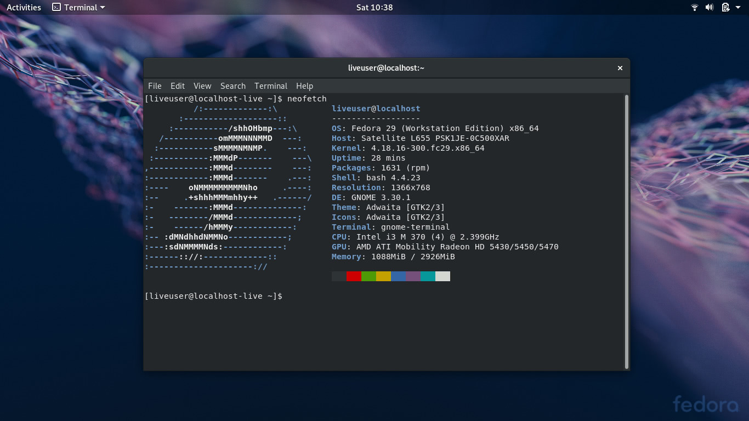Click the speaker volume icon in top bar
This screenshot has width=749, height=421.
tap(709, 7)
